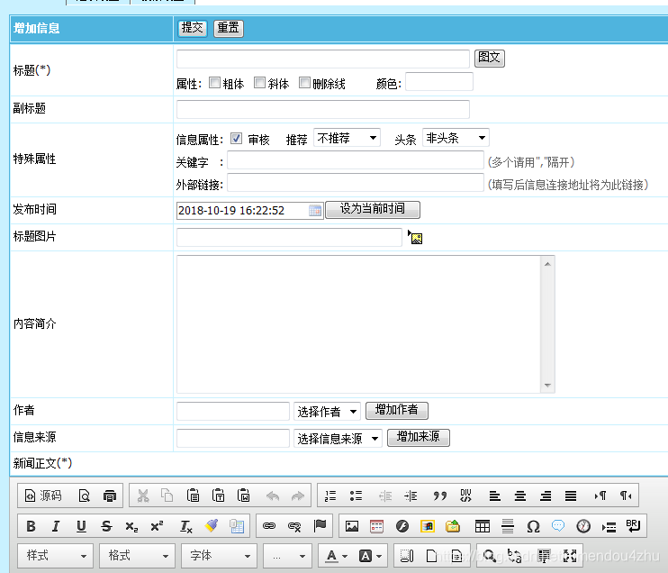The height and width of the screenshot is (573, 668).
Task: Click the preview document icon
Action: [84, 496]
